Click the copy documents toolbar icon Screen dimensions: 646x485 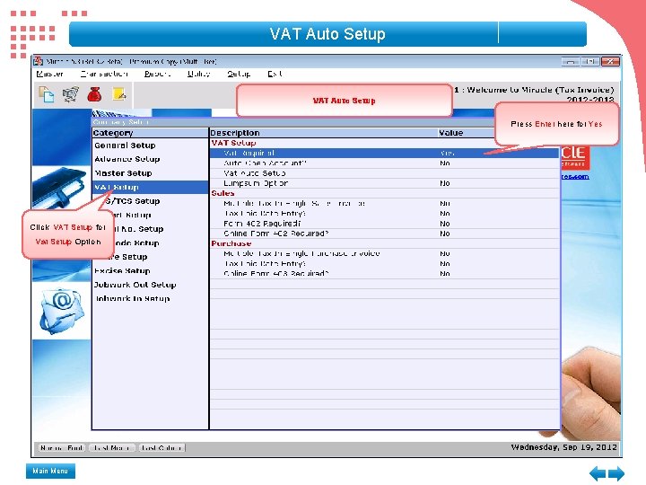click(46, 94)
